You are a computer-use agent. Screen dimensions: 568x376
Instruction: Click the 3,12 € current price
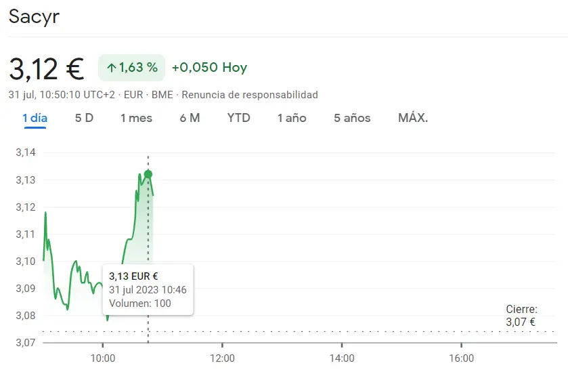tap(46, 69)
